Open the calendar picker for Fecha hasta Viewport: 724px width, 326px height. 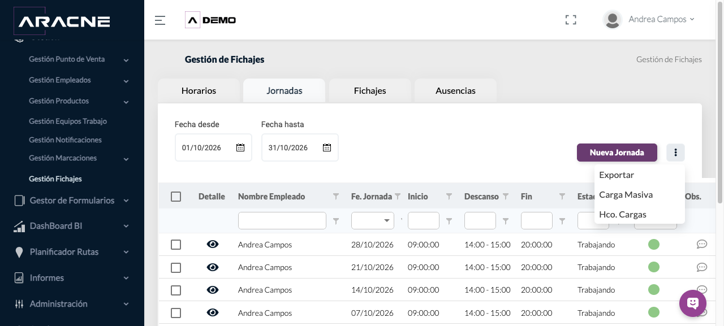327,147
